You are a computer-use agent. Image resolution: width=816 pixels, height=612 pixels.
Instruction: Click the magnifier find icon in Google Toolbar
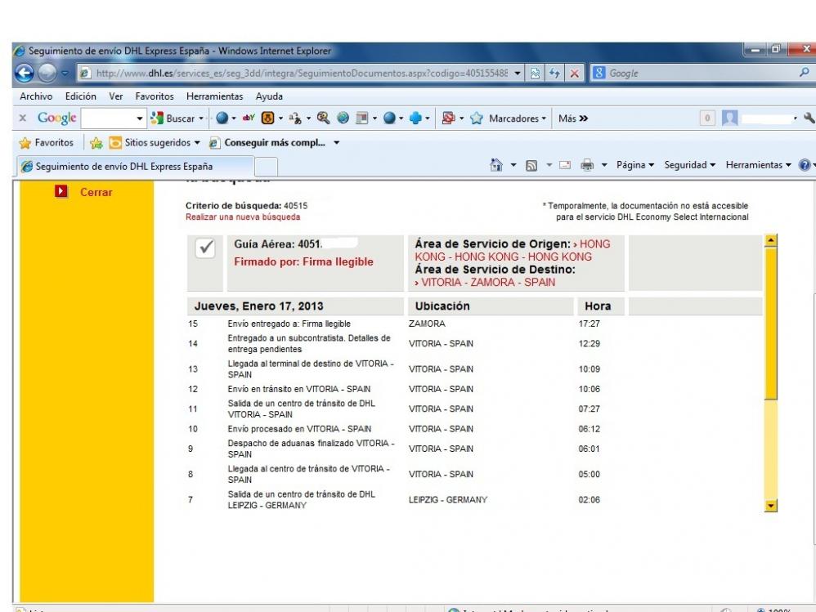click(x=323, y=118)
